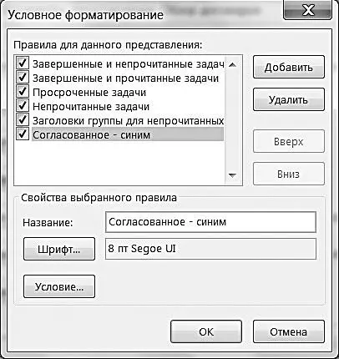The width and height of the screenshot is (339, 359).
Task: Click the Удалить button
Action: (x=289, y=99)
